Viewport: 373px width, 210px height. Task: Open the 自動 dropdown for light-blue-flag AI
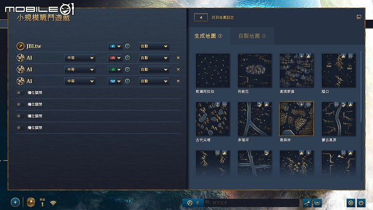pos(154,81)
